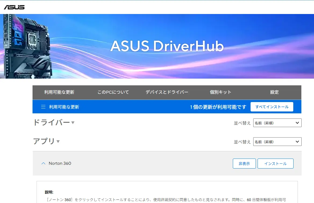The width and height of the screenshot is (314, 203).
Task: Install Norton 360 with the インストール button
Action: 275,163
